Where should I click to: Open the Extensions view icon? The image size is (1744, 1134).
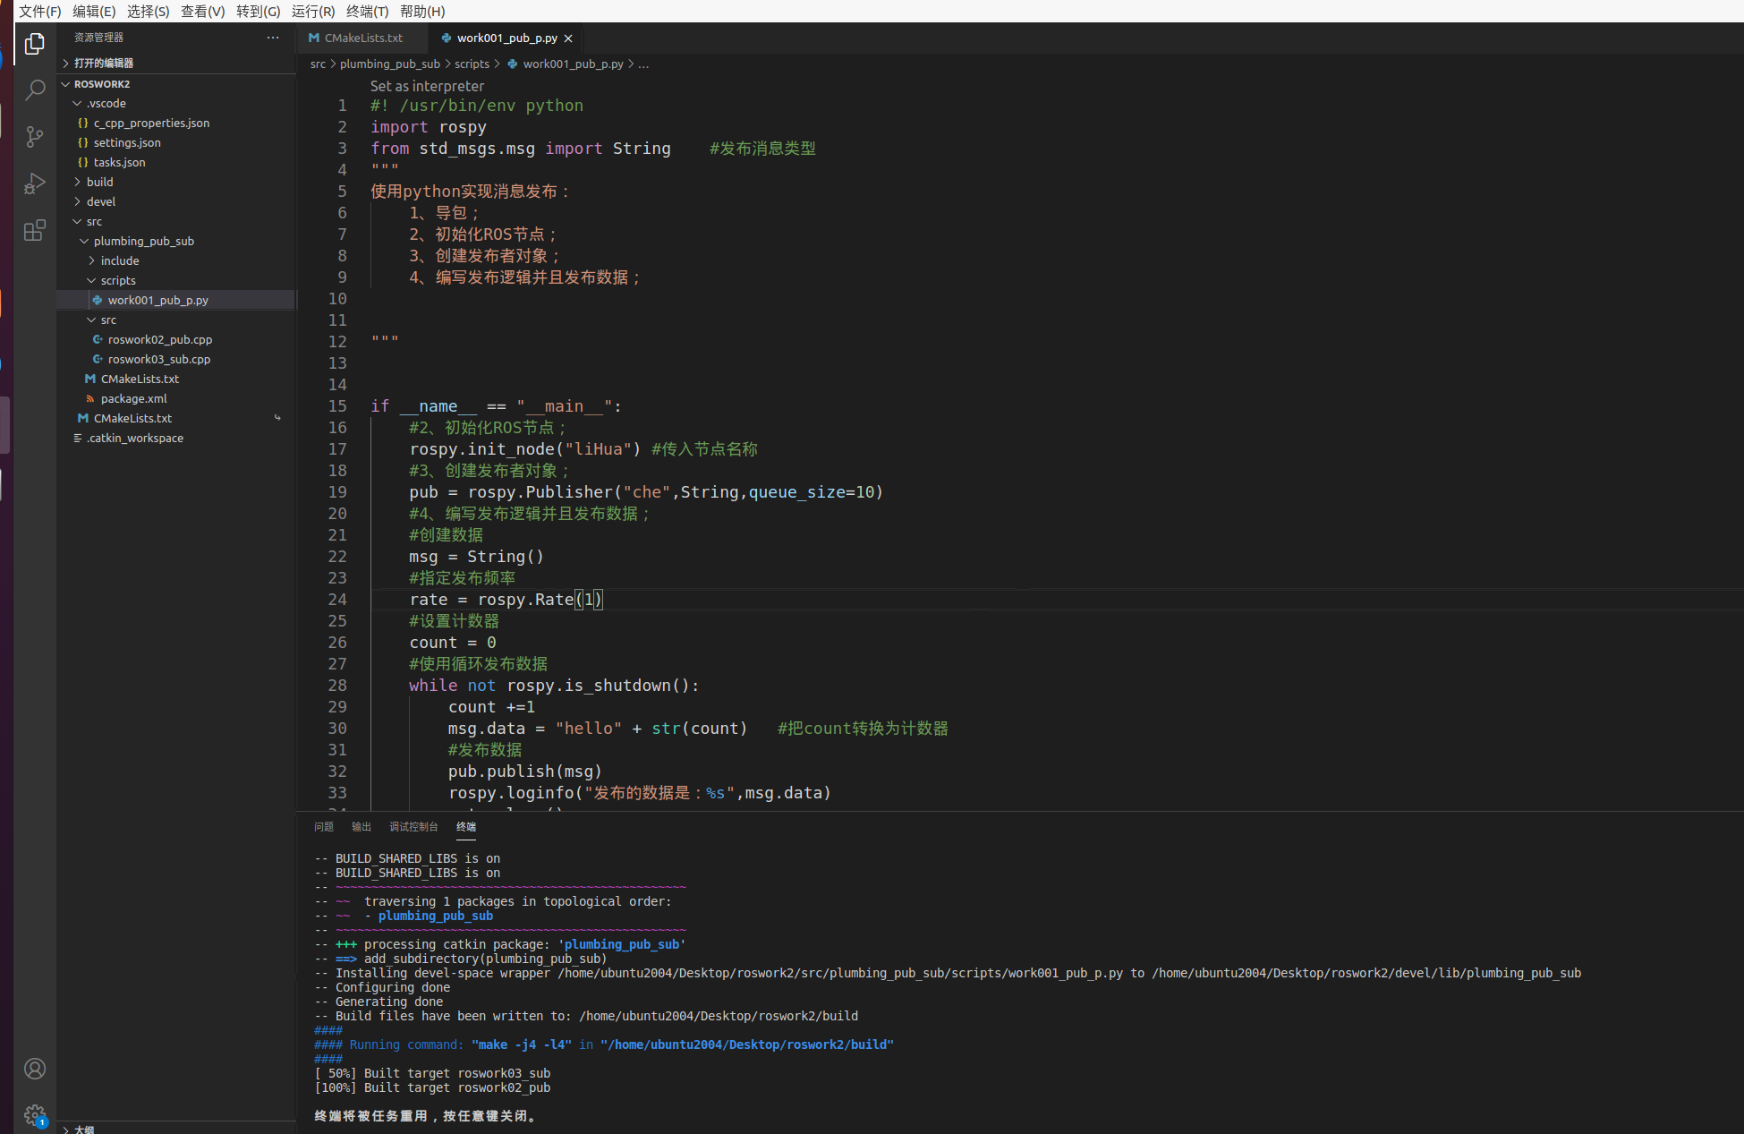[x=35, y=230]
